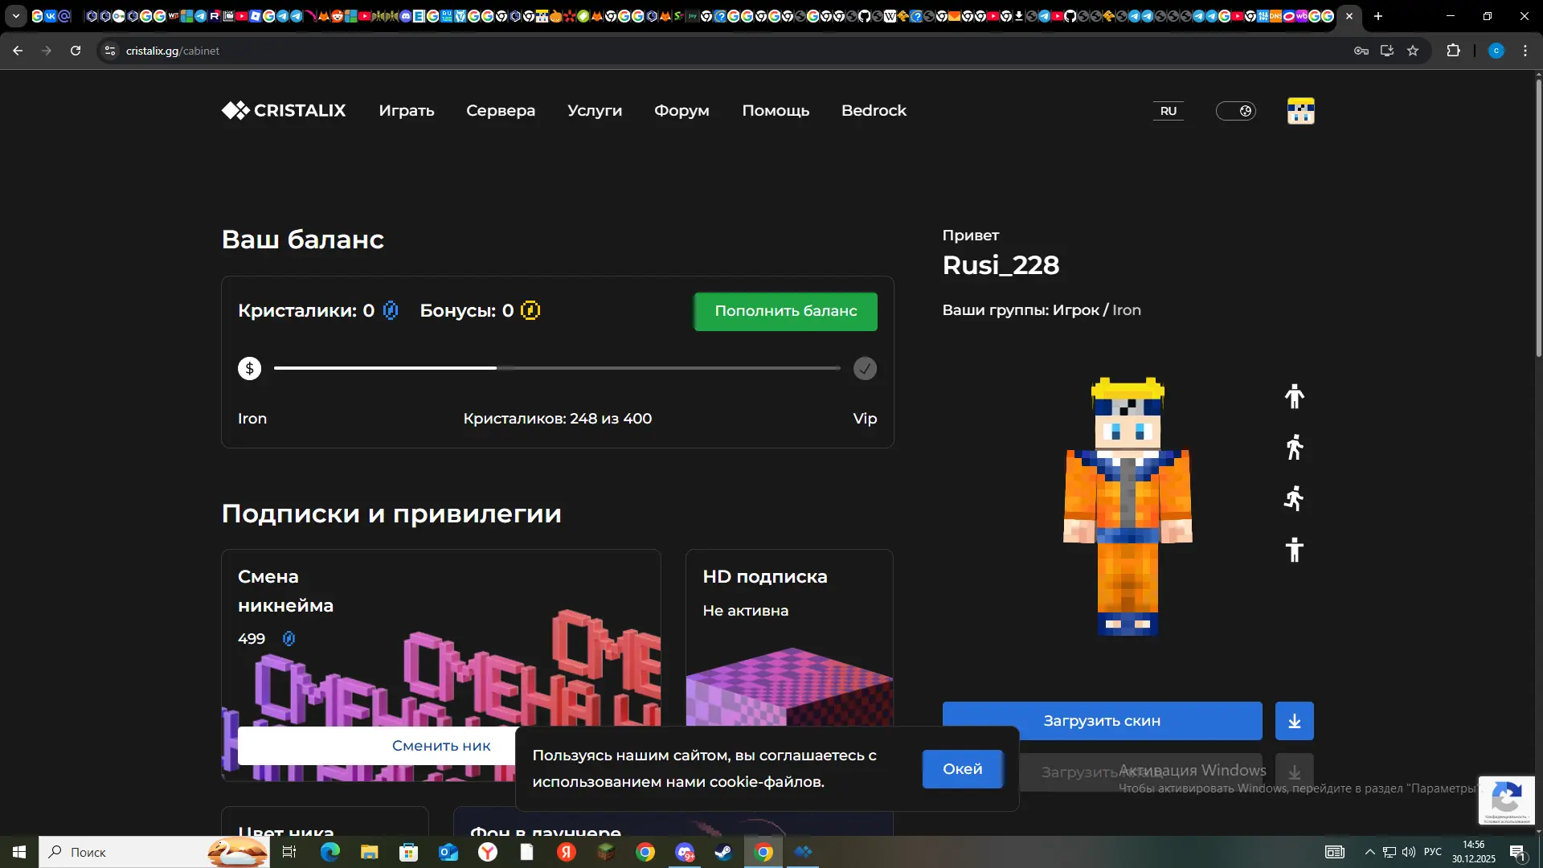Open the Chrome profile avatar
Image resolution: width=1543 pixels, height=868 pixels.
click(x=1496, y=51)
